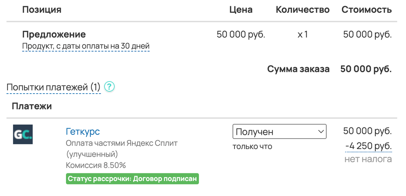
Task: Select the Позиция column header
Action: [x=42, y=9]
